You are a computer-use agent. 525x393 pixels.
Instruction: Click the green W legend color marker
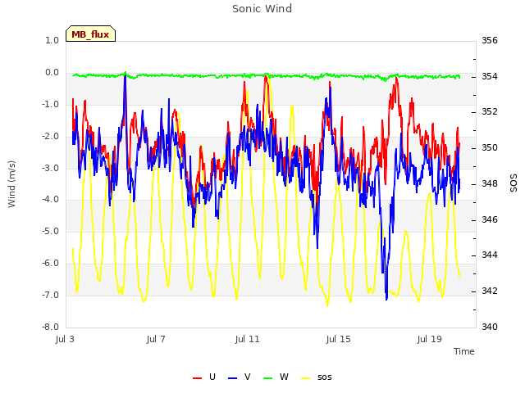click(x=267, y=378)
